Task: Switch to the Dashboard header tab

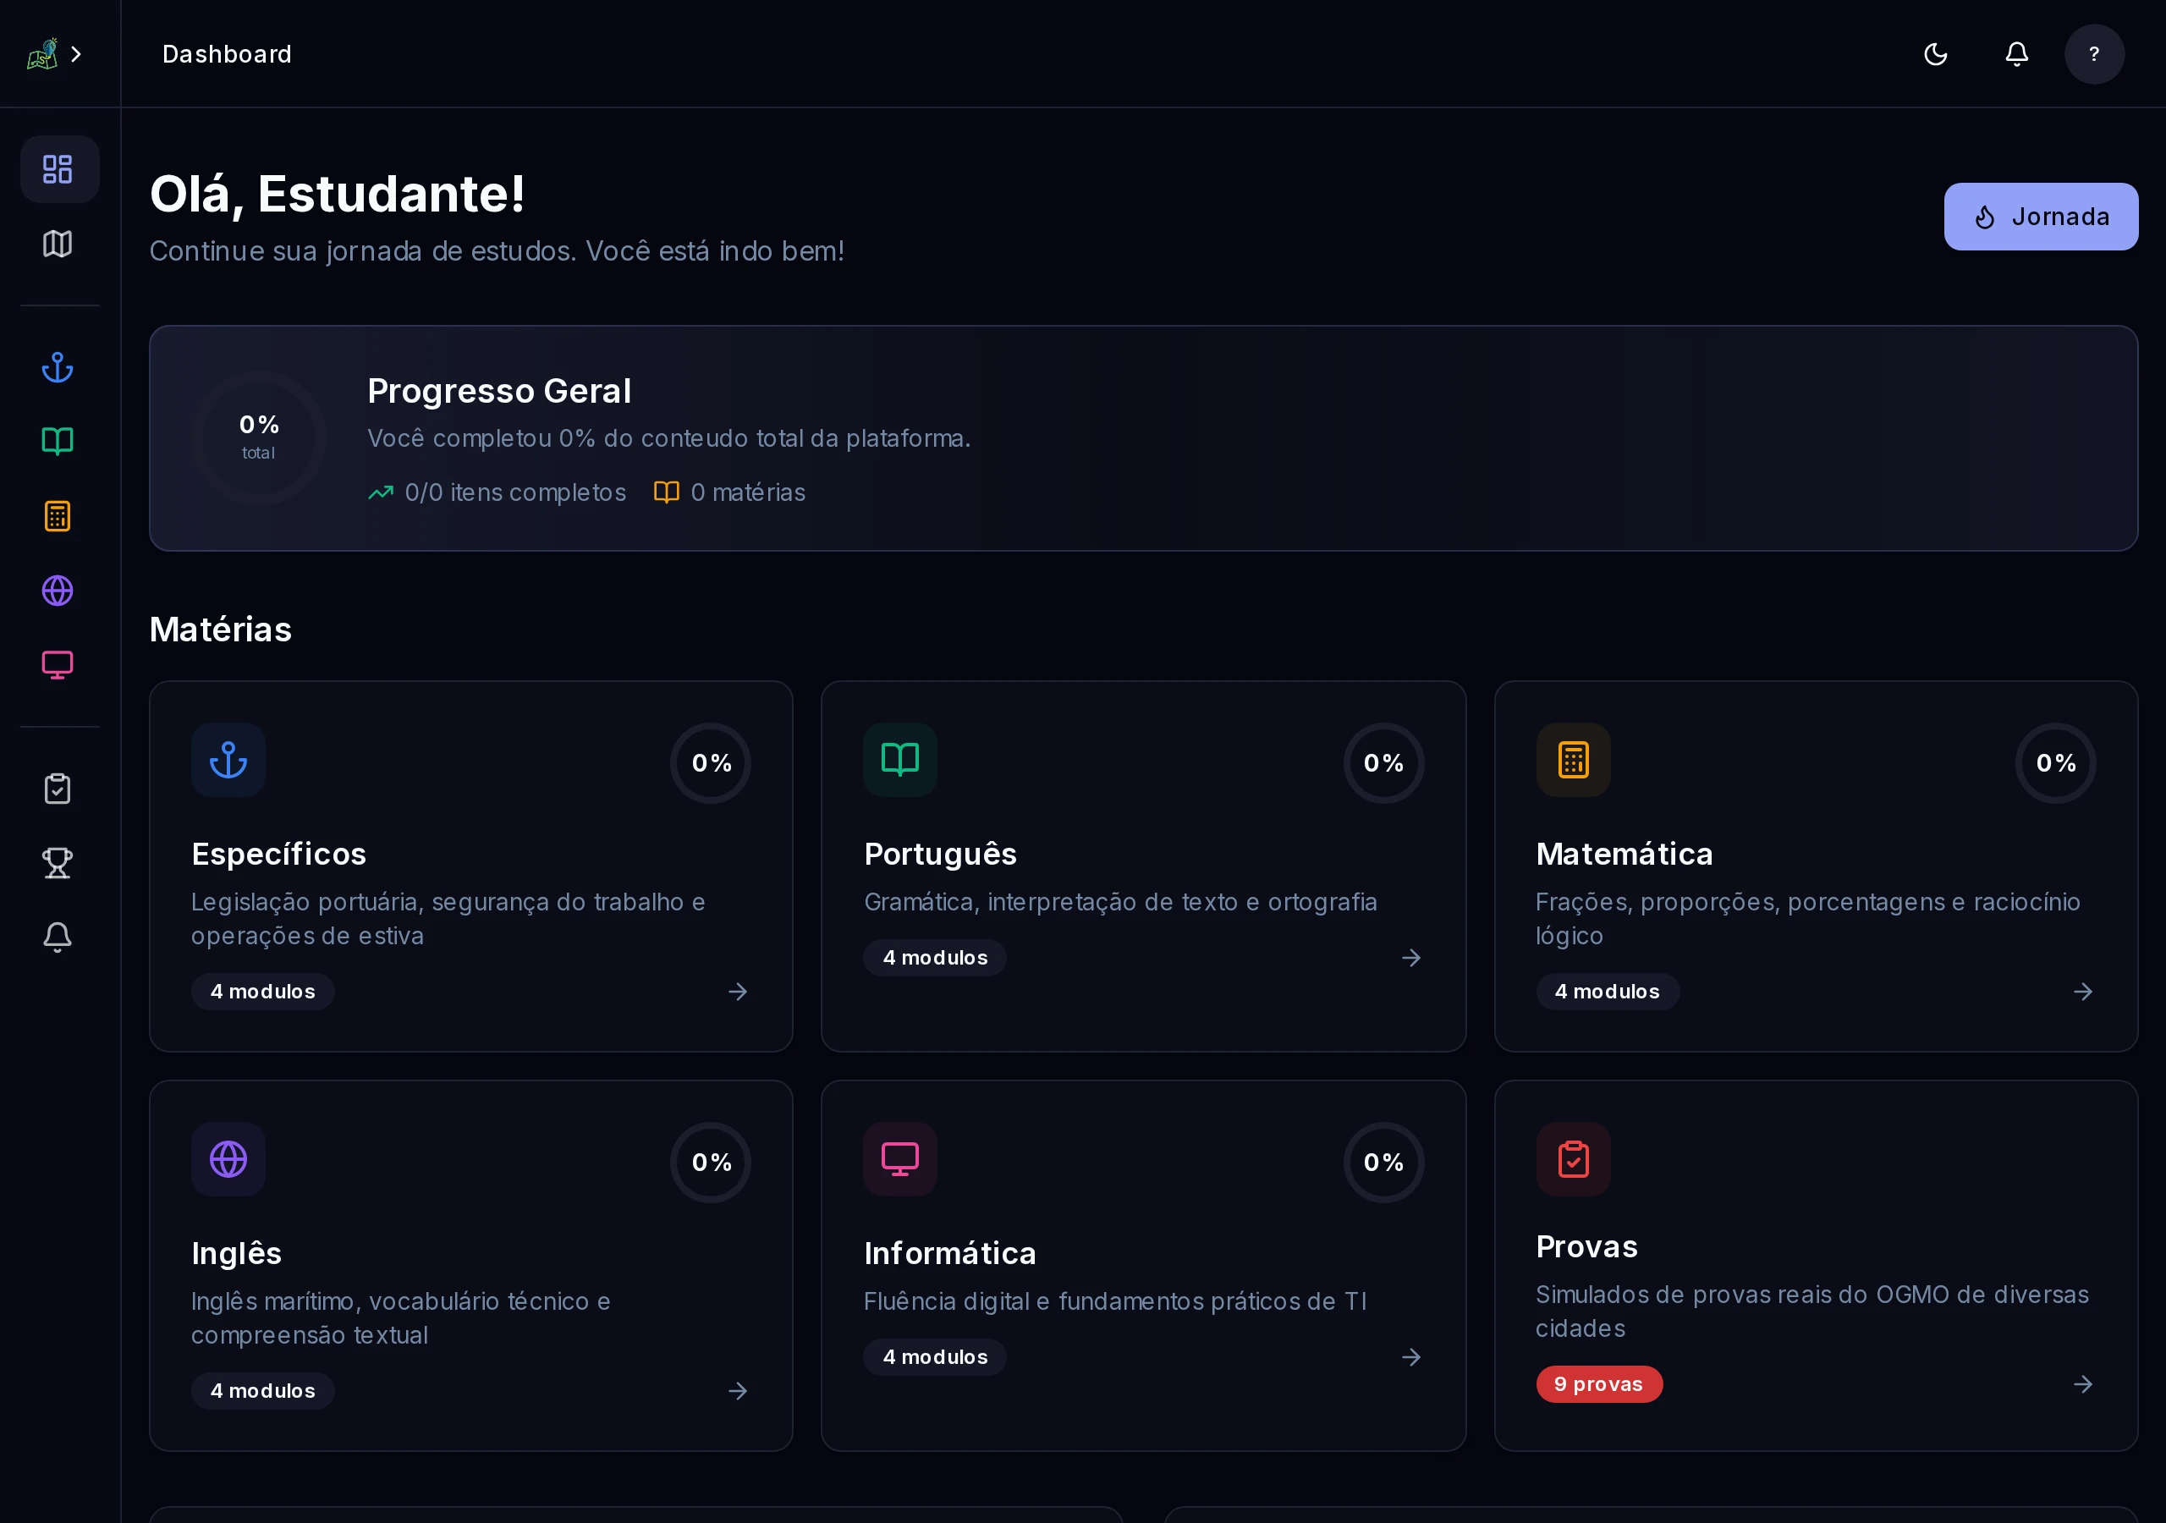Action: coord(227,54)
